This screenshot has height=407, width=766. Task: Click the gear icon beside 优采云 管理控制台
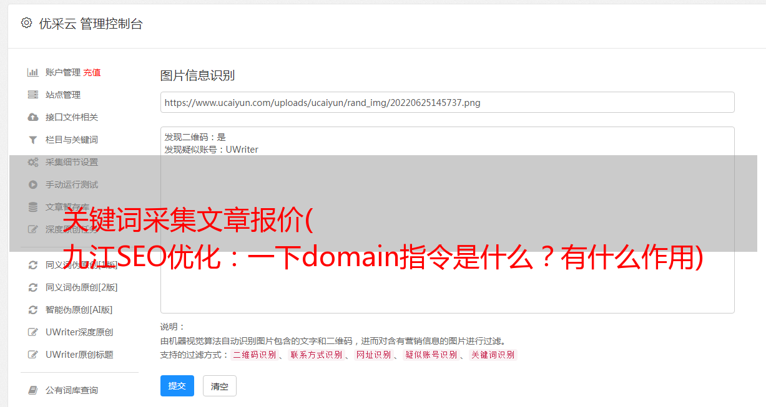26,23
